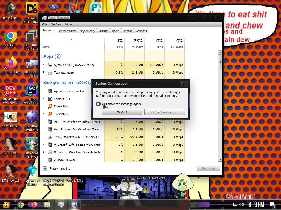The width and height of the screenshot is (281, 210).
Task: Select first Everything process icon
Action: click(50, 106)
